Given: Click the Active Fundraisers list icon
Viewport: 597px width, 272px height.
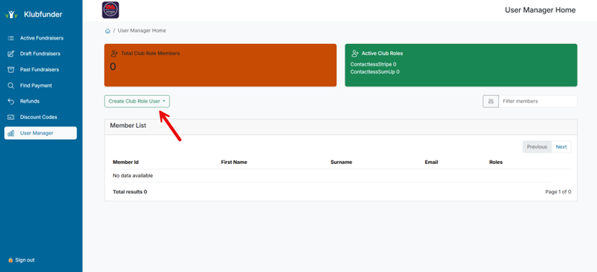Looking at the screenshot, I should coord(11,38).
